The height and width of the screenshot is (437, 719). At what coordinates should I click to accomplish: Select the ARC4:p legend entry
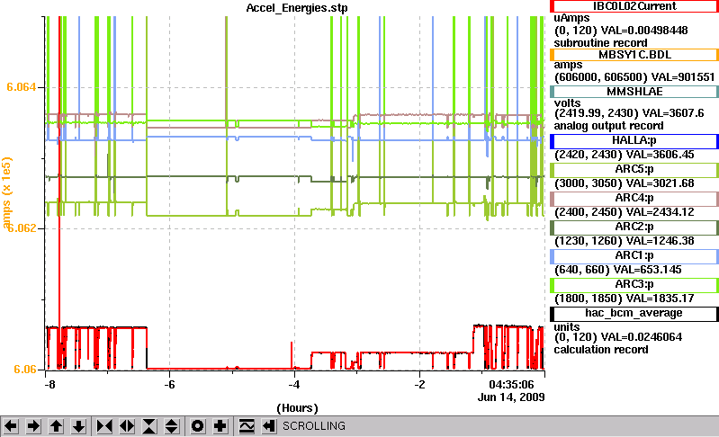[634, 199]
